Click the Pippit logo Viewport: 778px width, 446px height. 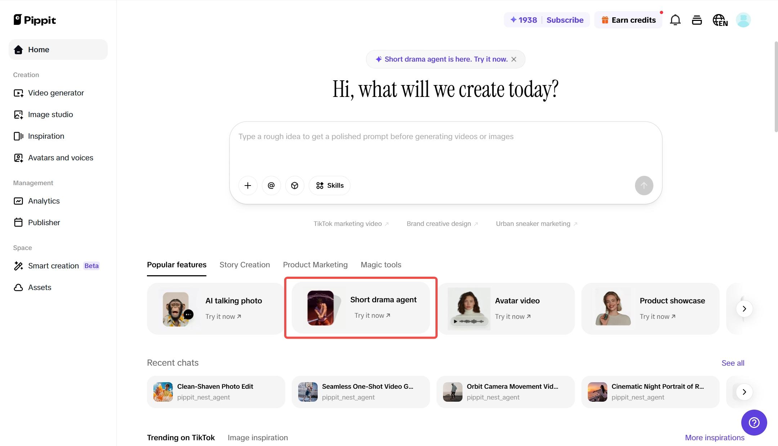pos(35,20)
